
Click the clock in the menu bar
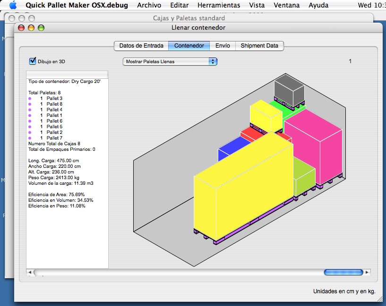click(372, 5)
